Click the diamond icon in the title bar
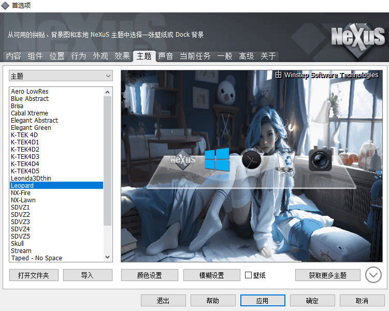 [5, 6]
